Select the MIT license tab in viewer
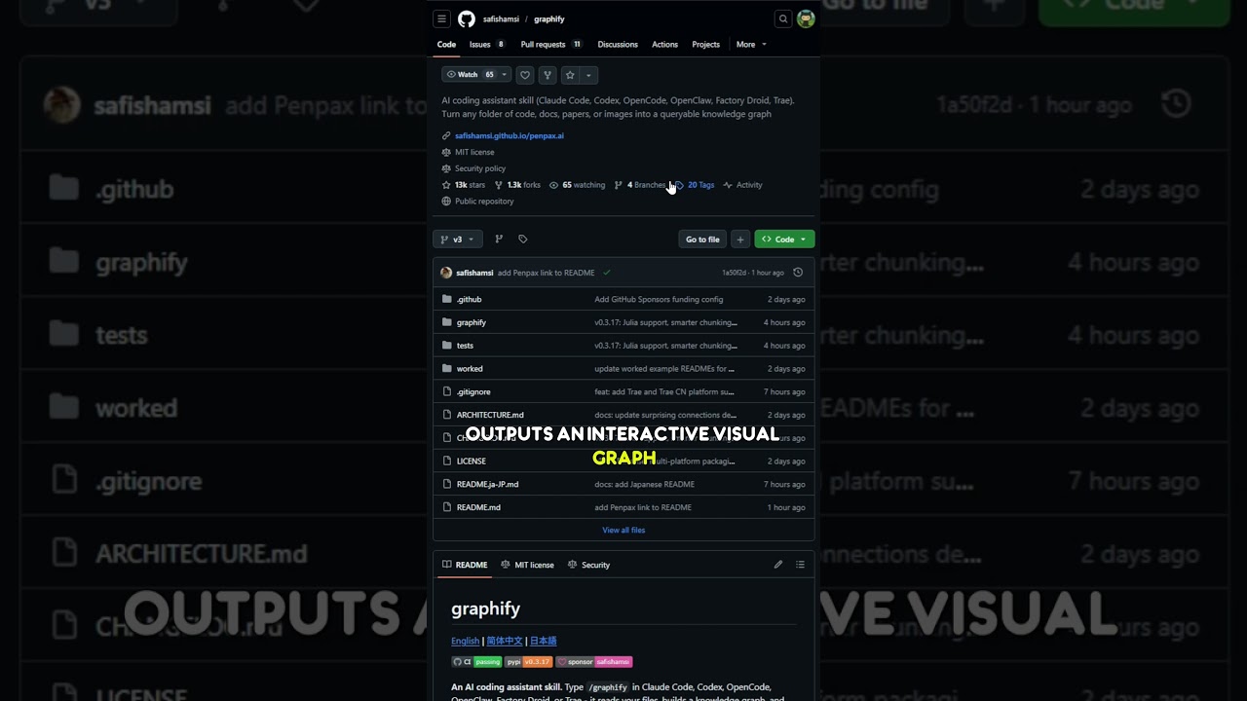Viewport: 1247px width, 701px height. (527, 565)
